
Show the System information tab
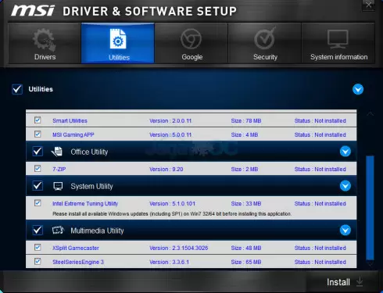pos(338,43)
